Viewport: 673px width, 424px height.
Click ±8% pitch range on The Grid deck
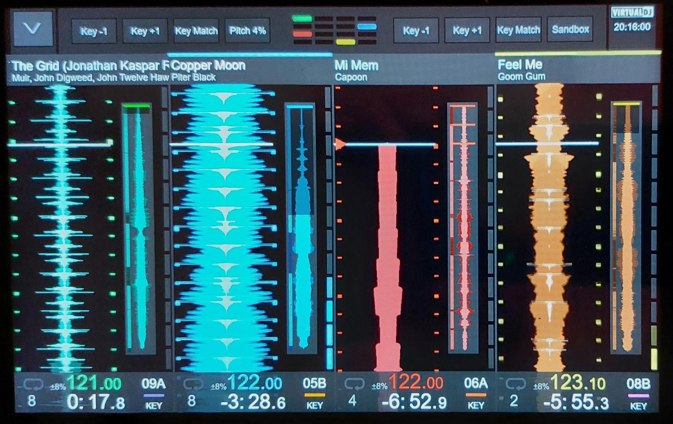(x=58, y=387)
